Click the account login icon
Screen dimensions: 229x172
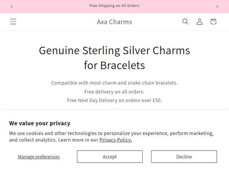(x=199, y=22)
